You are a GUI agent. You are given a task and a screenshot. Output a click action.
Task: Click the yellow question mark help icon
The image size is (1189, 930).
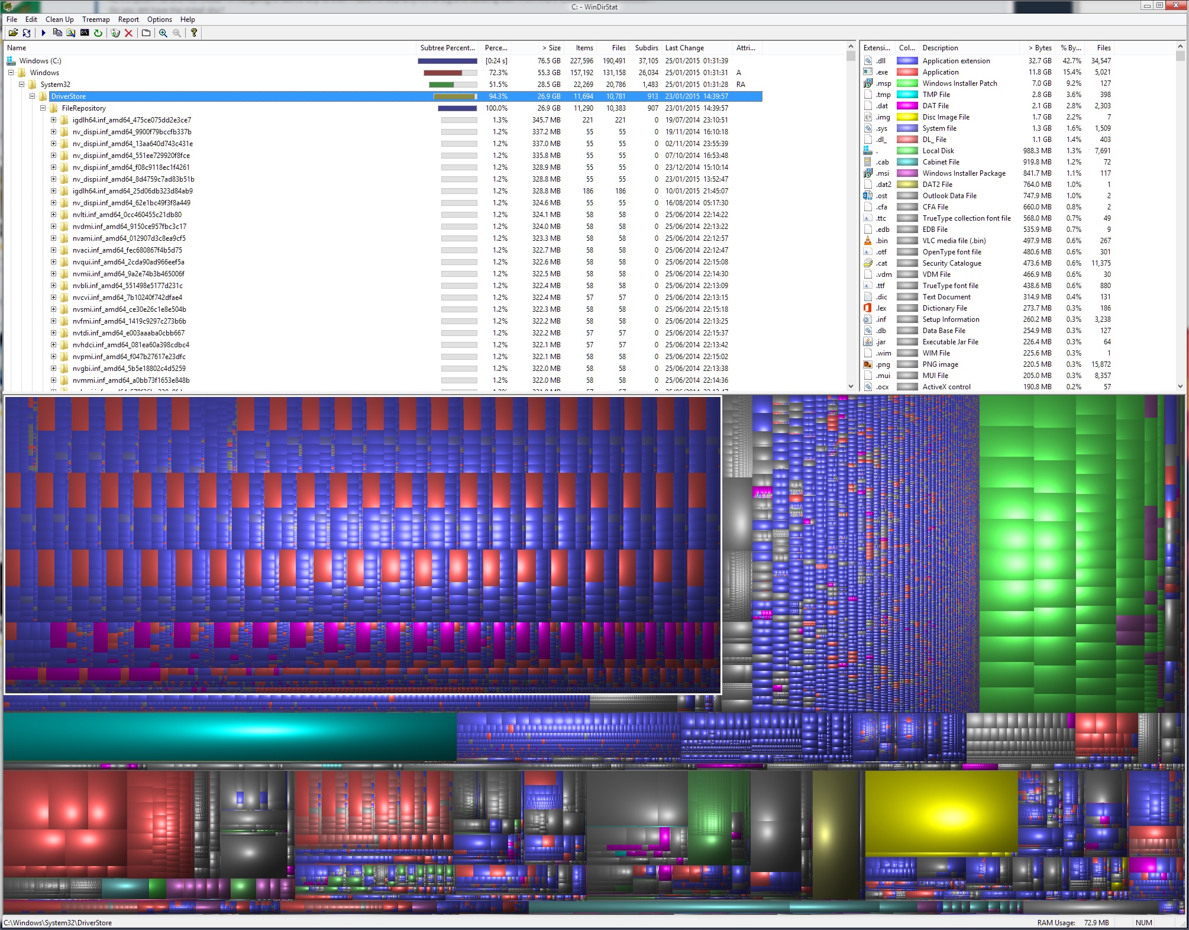[x=193, y=33]
